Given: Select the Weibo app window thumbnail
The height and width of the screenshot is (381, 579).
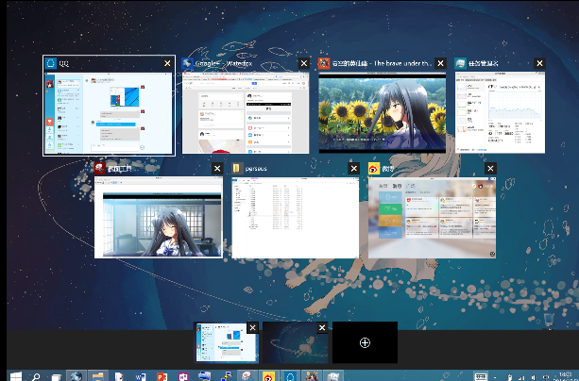Looking at the screenshot, I should click(432, 216).
